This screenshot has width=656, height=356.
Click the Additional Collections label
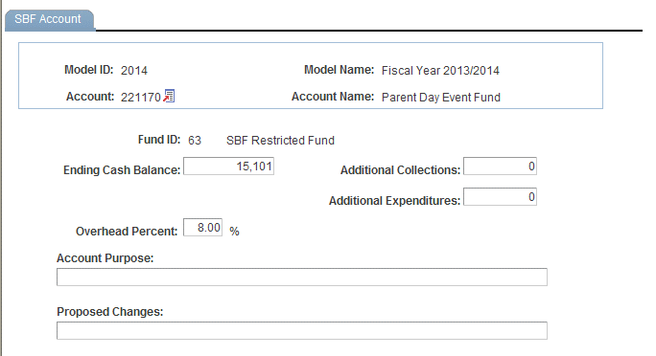click(x=400, y=170)
